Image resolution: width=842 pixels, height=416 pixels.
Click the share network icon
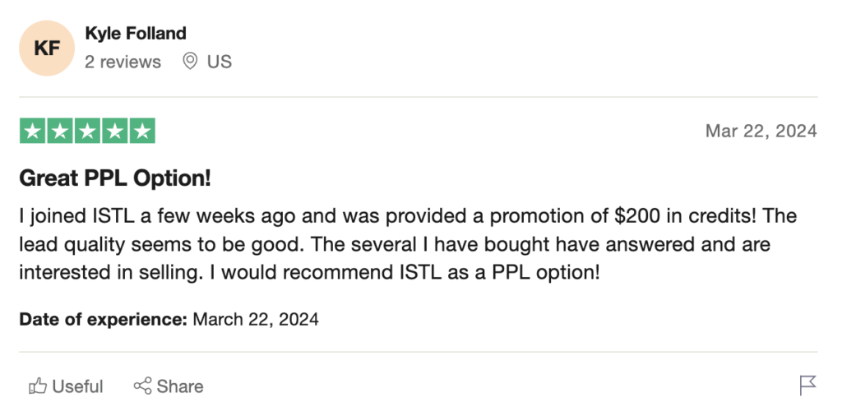tap(142, 386)
